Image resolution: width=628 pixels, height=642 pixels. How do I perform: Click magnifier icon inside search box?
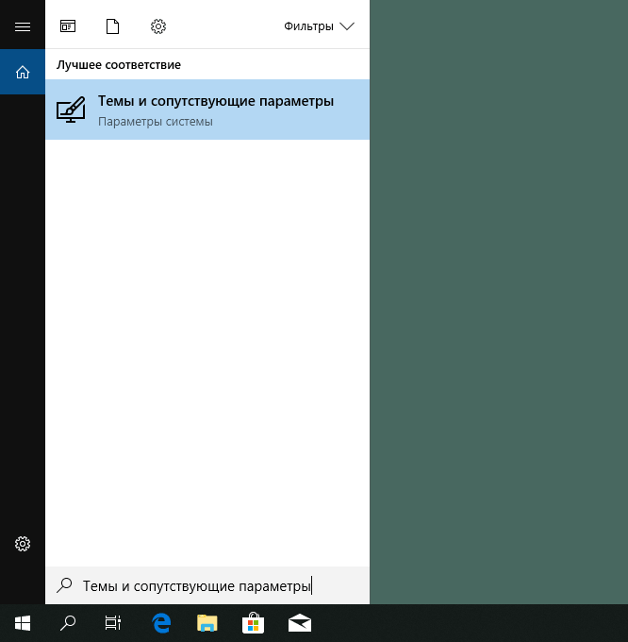(x=65, y=585)
